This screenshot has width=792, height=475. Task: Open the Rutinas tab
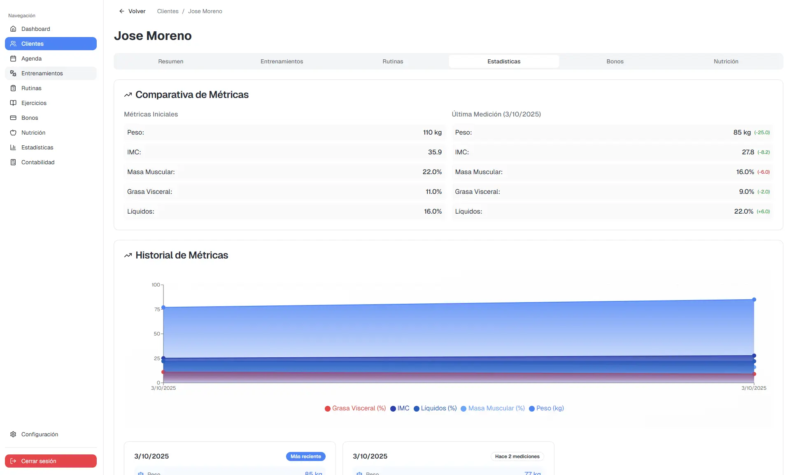[x=393, y=61]
